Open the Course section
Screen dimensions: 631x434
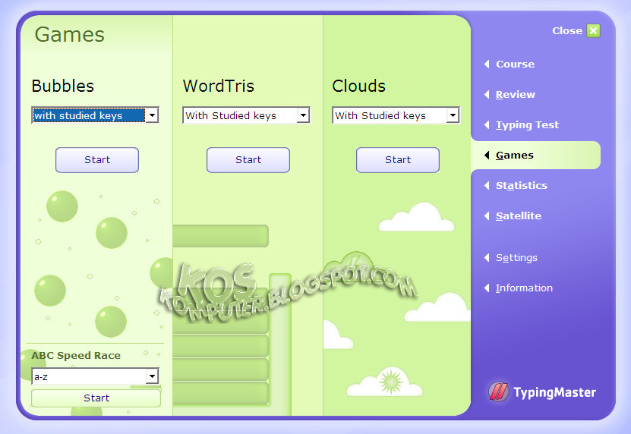(x=515, y=64)
